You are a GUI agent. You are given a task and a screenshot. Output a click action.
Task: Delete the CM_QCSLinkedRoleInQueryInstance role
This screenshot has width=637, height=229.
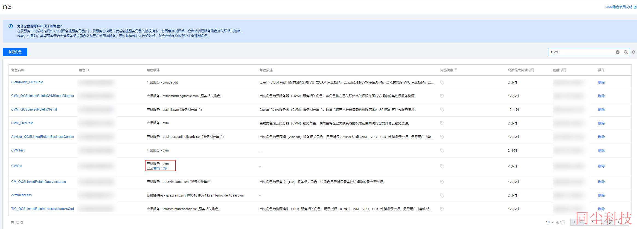(601, 182)
